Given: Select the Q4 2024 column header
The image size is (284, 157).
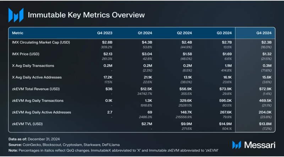Looking at the screenshot, I should (264, 33).
